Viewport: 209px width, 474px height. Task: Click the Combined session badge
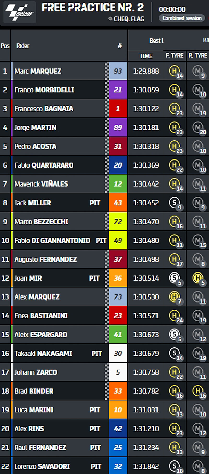pyautogui.click(x=182, y=18)
